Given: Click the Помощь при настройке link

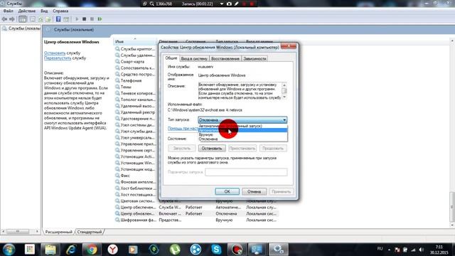Looking at the screenshot, I should (183, 128).
